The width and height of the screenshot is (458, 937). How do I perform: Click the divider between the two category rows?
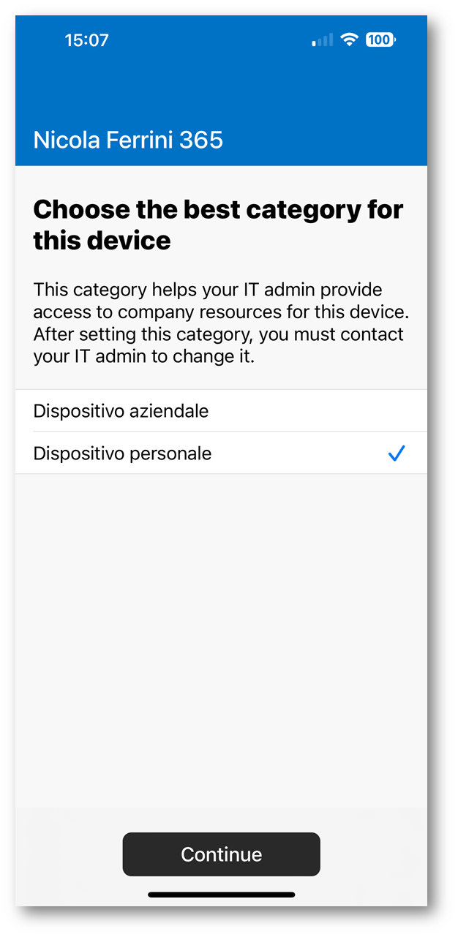pyautogui.click(x=221, y=432)
